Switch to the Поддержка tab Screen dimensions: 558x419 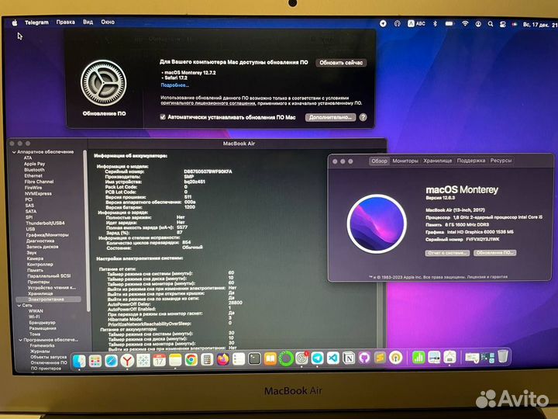tap(471, 161)
